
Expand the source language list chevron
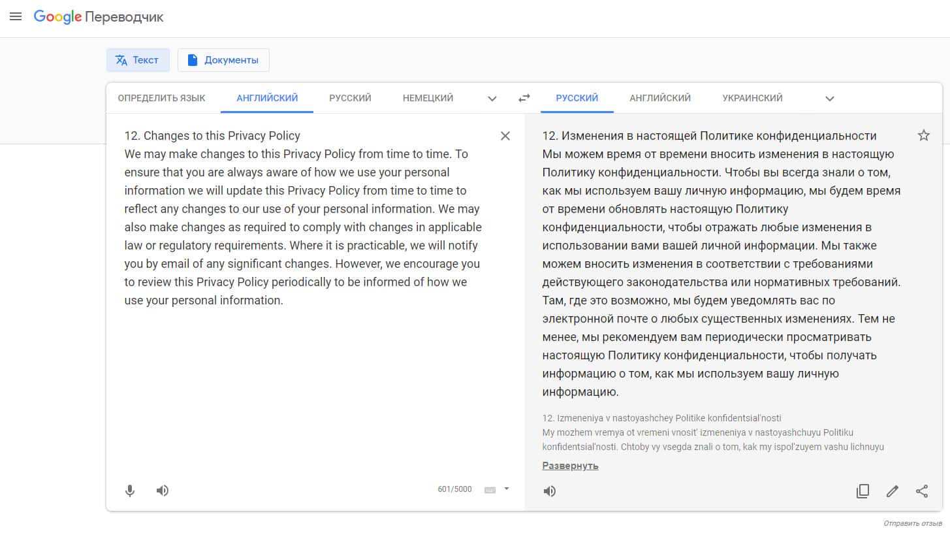click(492, 99)
